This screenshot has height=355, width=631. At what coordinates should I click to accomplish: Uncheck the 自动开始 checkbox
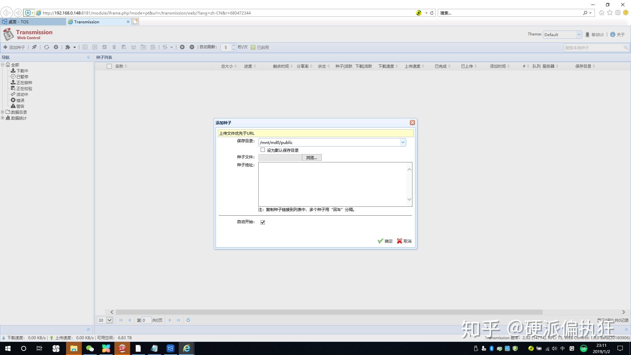point(263,222)
